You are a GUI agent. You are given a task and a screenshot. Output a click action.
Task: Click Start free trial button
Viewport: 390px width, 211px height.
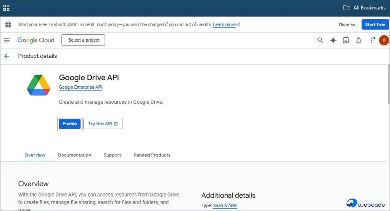(x=375, y=25)
